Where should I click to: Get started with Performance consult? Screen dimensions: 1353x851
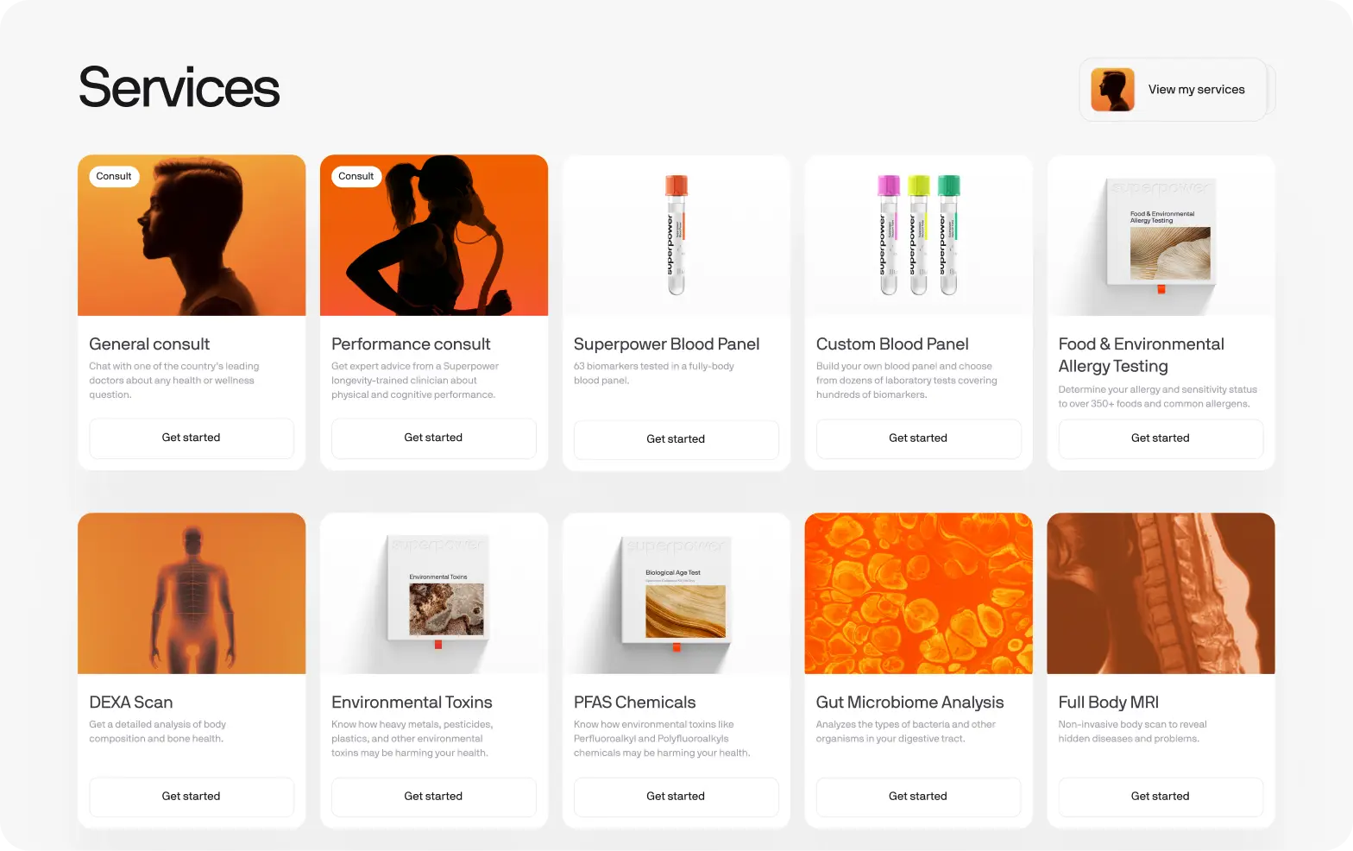pyautogui.click(x=434, y=438)
